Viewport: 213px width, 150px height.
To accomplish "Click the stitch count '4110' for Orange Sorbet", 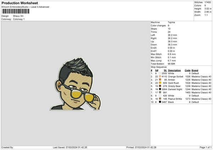I will 164,76.
